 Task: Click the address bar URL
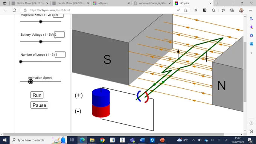(50, 10)
